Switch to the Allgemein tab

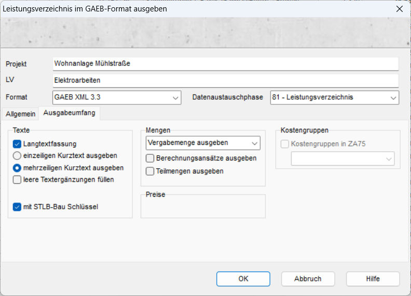[x=21, y=114]
